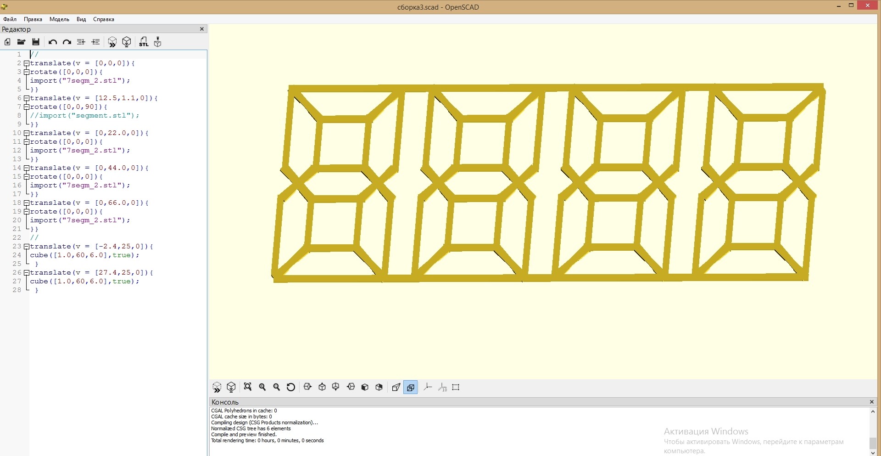
Task: Click the Undo arrow icon
Action: coord(52,42)
